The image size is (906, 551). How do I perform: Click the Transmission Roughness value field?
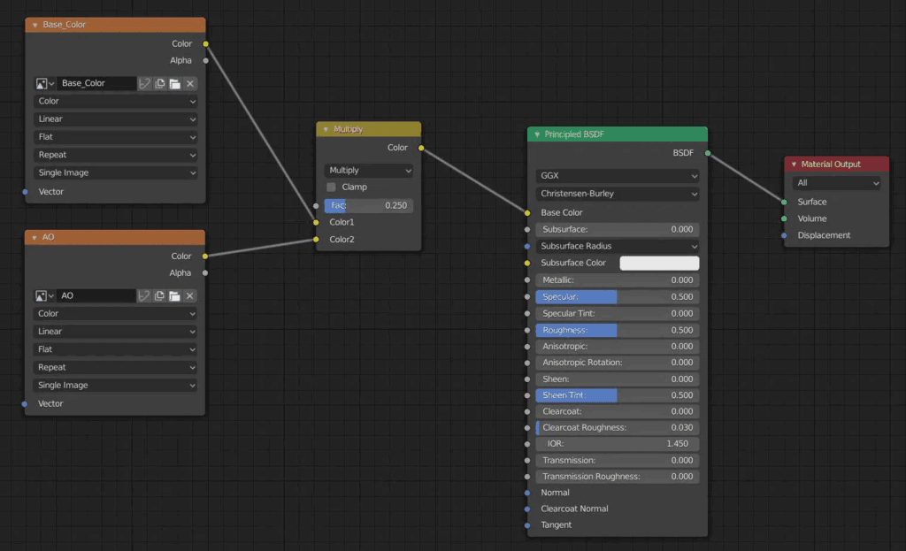click(x=617, y=477)
